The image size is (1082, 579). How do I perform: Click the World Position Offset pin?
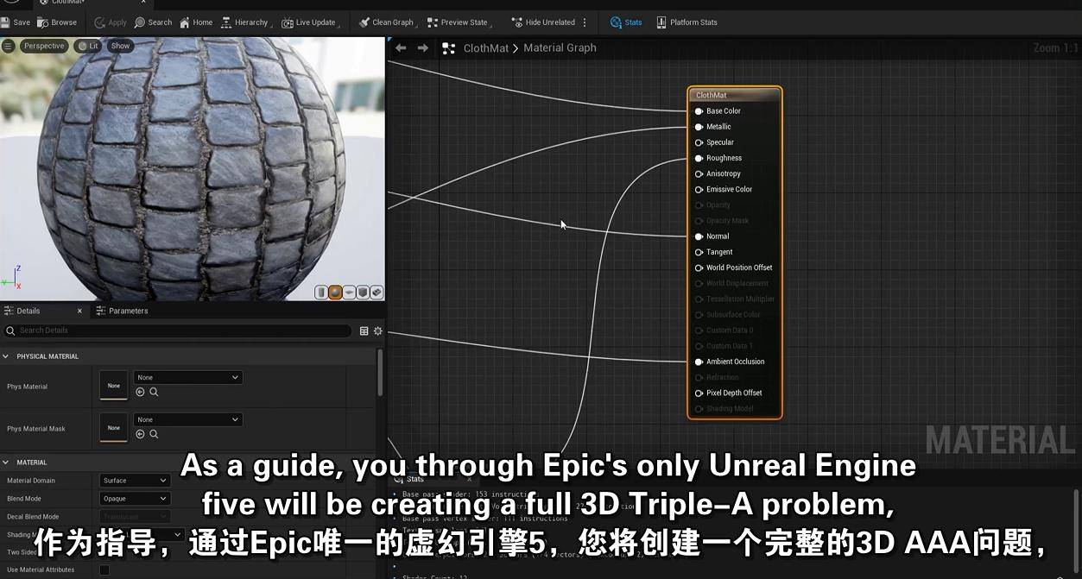coord(699,267)
